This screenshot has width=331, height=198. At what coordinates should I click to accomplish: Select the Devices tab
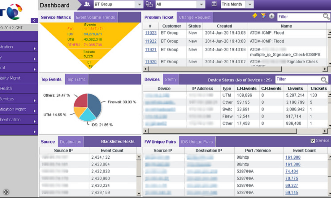[152, 79]
